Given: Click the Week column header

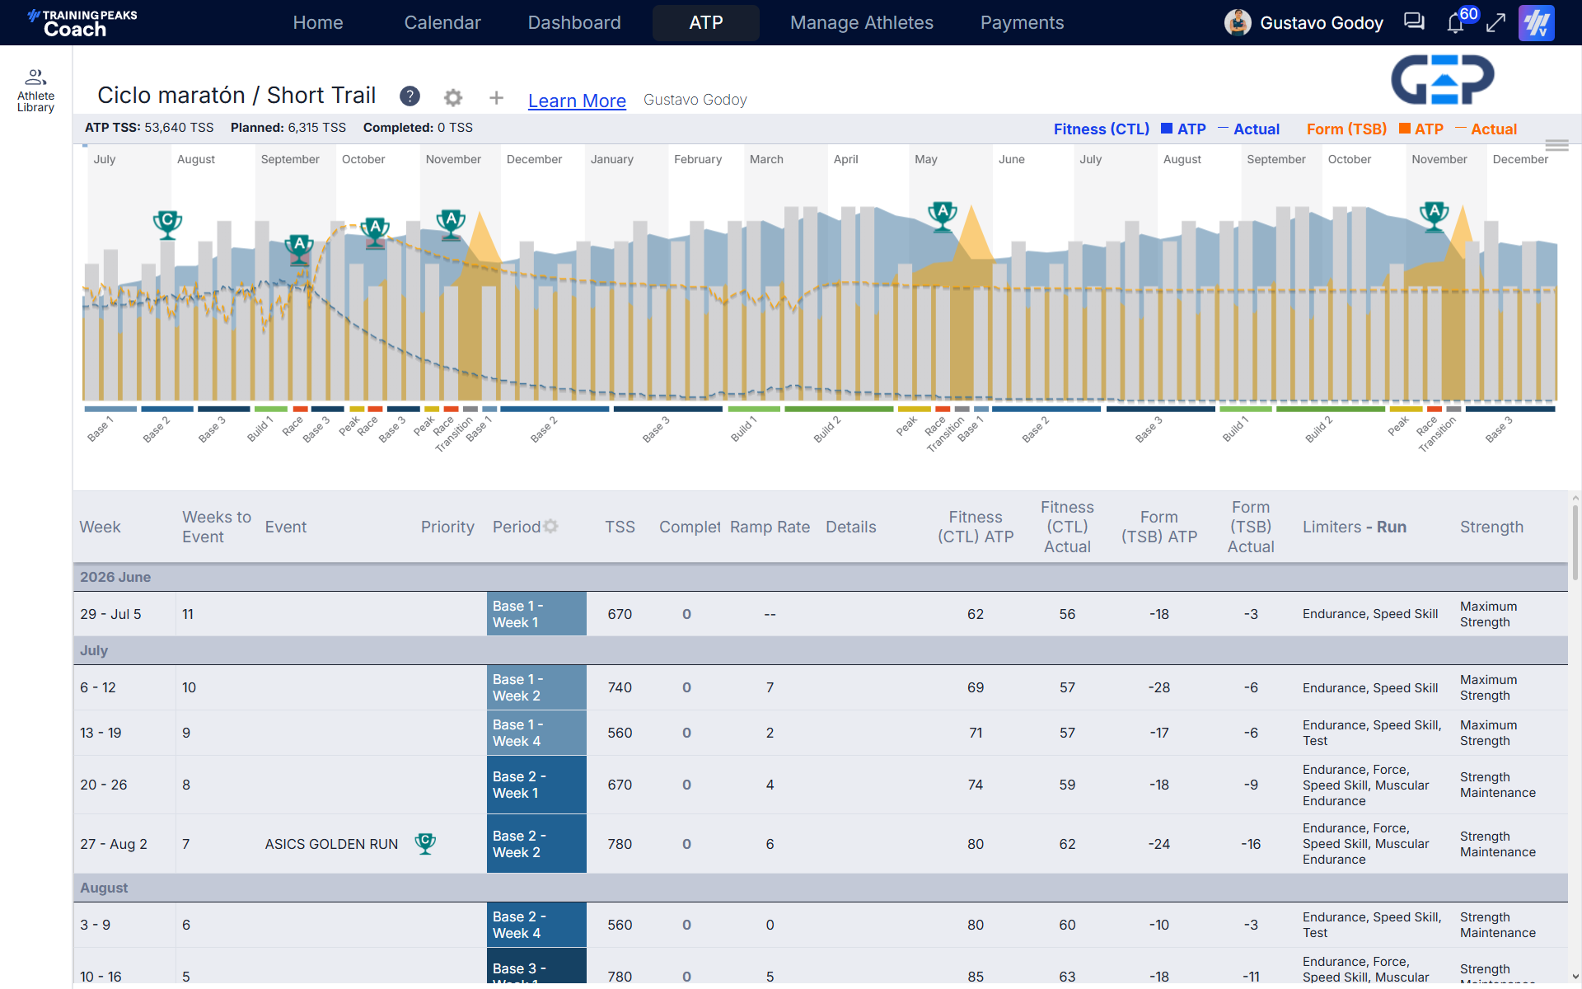Looking at the screenshot, I should 100,527.
